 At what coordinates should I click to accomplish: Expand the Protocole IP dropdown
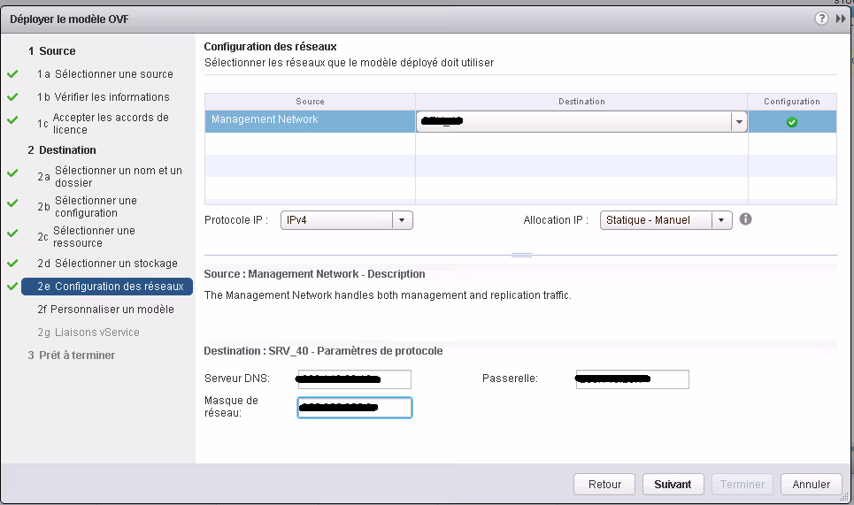click(402, 220)
